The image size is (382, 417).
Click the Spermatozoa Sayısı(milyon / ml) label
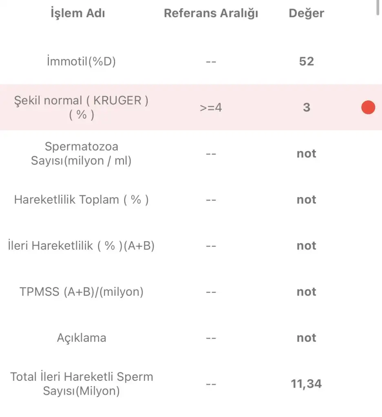click(82, 153)
